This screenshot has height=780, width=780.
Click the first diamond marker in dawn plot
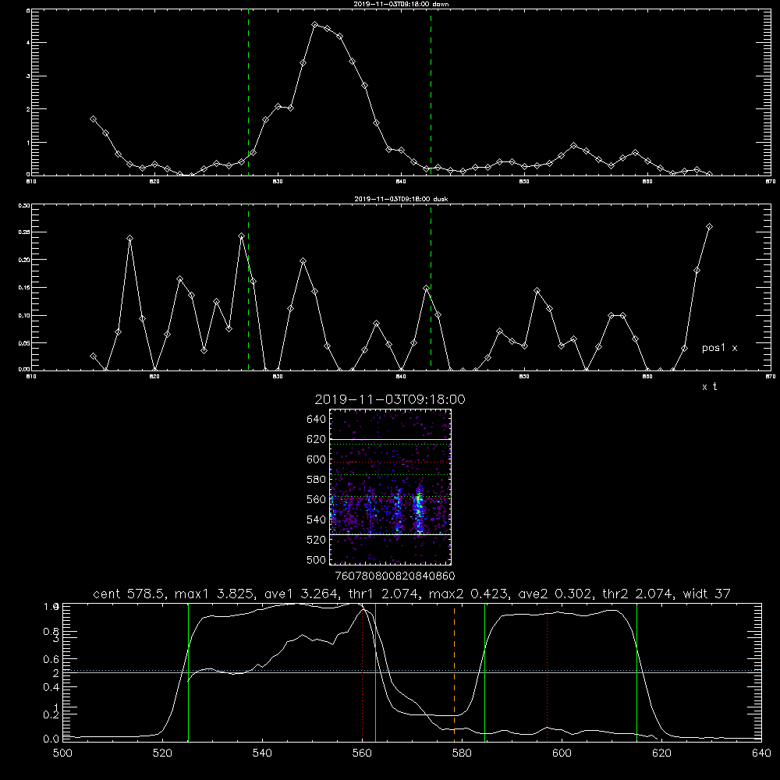[x=93, y=119]
